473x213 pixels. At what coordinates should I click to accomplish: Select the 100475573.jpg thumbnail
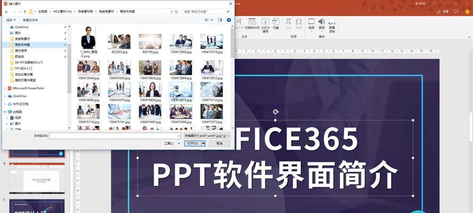211,111
